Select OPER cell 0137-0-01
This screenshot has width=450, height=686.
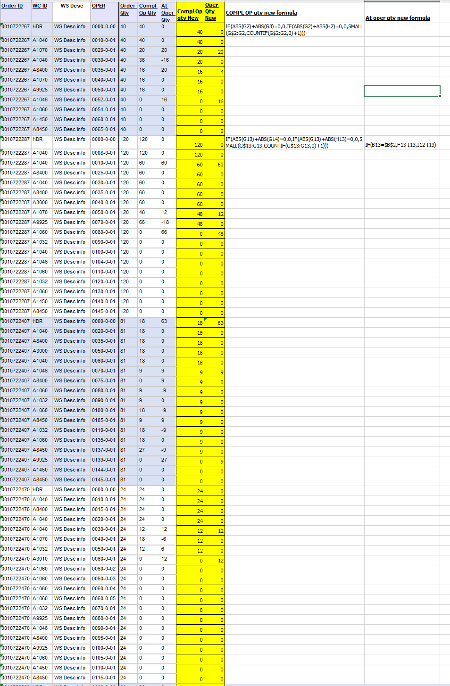click(x=104, y=450)
